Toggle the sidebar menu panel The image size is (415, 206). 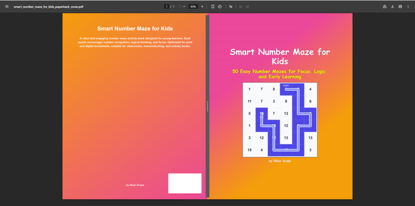pos(6,6)
